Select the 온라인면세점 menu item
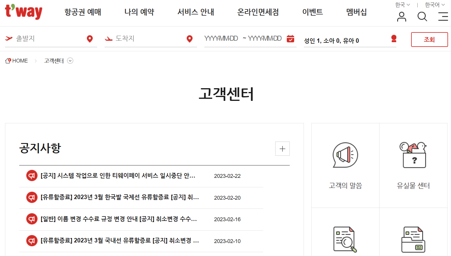 258,12
